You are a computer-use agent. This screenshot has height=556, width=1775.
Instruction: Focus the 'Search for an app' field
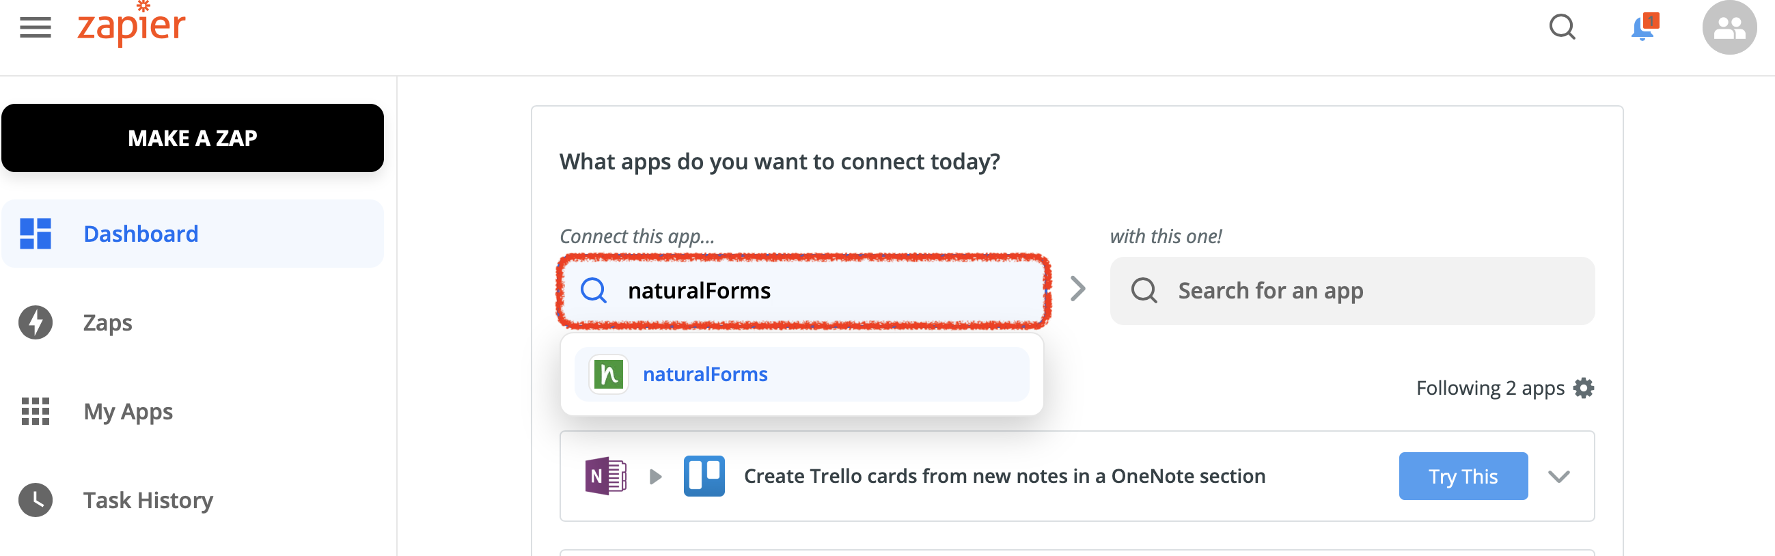(x=1351, y=291)
